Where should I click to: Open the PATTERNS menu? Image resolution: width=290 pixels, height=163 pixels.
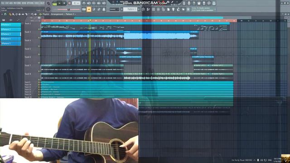(x=17, y=3)
